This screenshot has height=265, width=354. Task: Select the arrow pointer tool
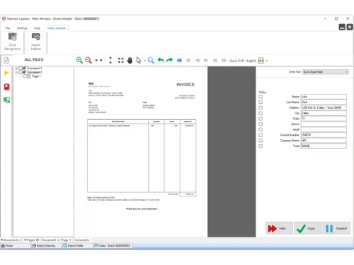(x=139, y=60)
